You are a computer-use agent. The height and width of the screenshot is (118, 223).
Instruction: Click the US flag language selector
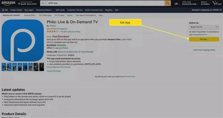click(x=177, y=4)
